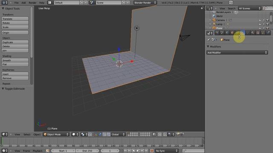Open the Playback menu in timeline
273x153 pixels.
[x=38, y=151]
